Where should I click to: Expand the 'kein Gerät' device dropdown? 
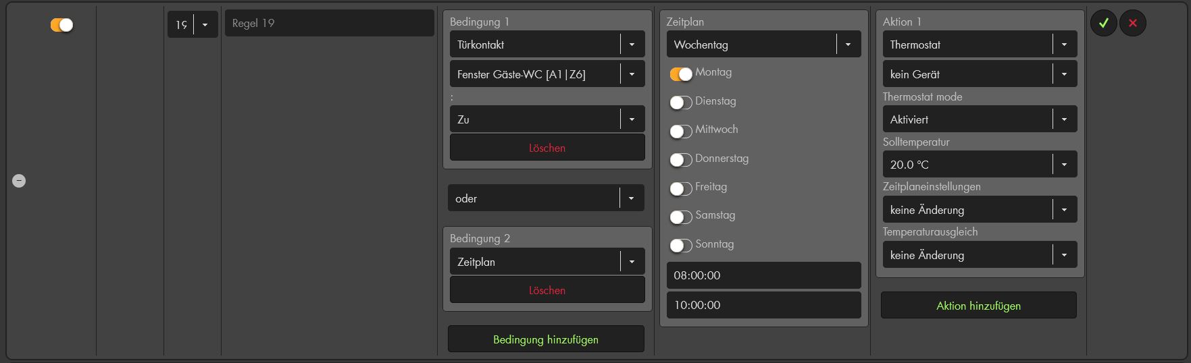pos(979,74)
